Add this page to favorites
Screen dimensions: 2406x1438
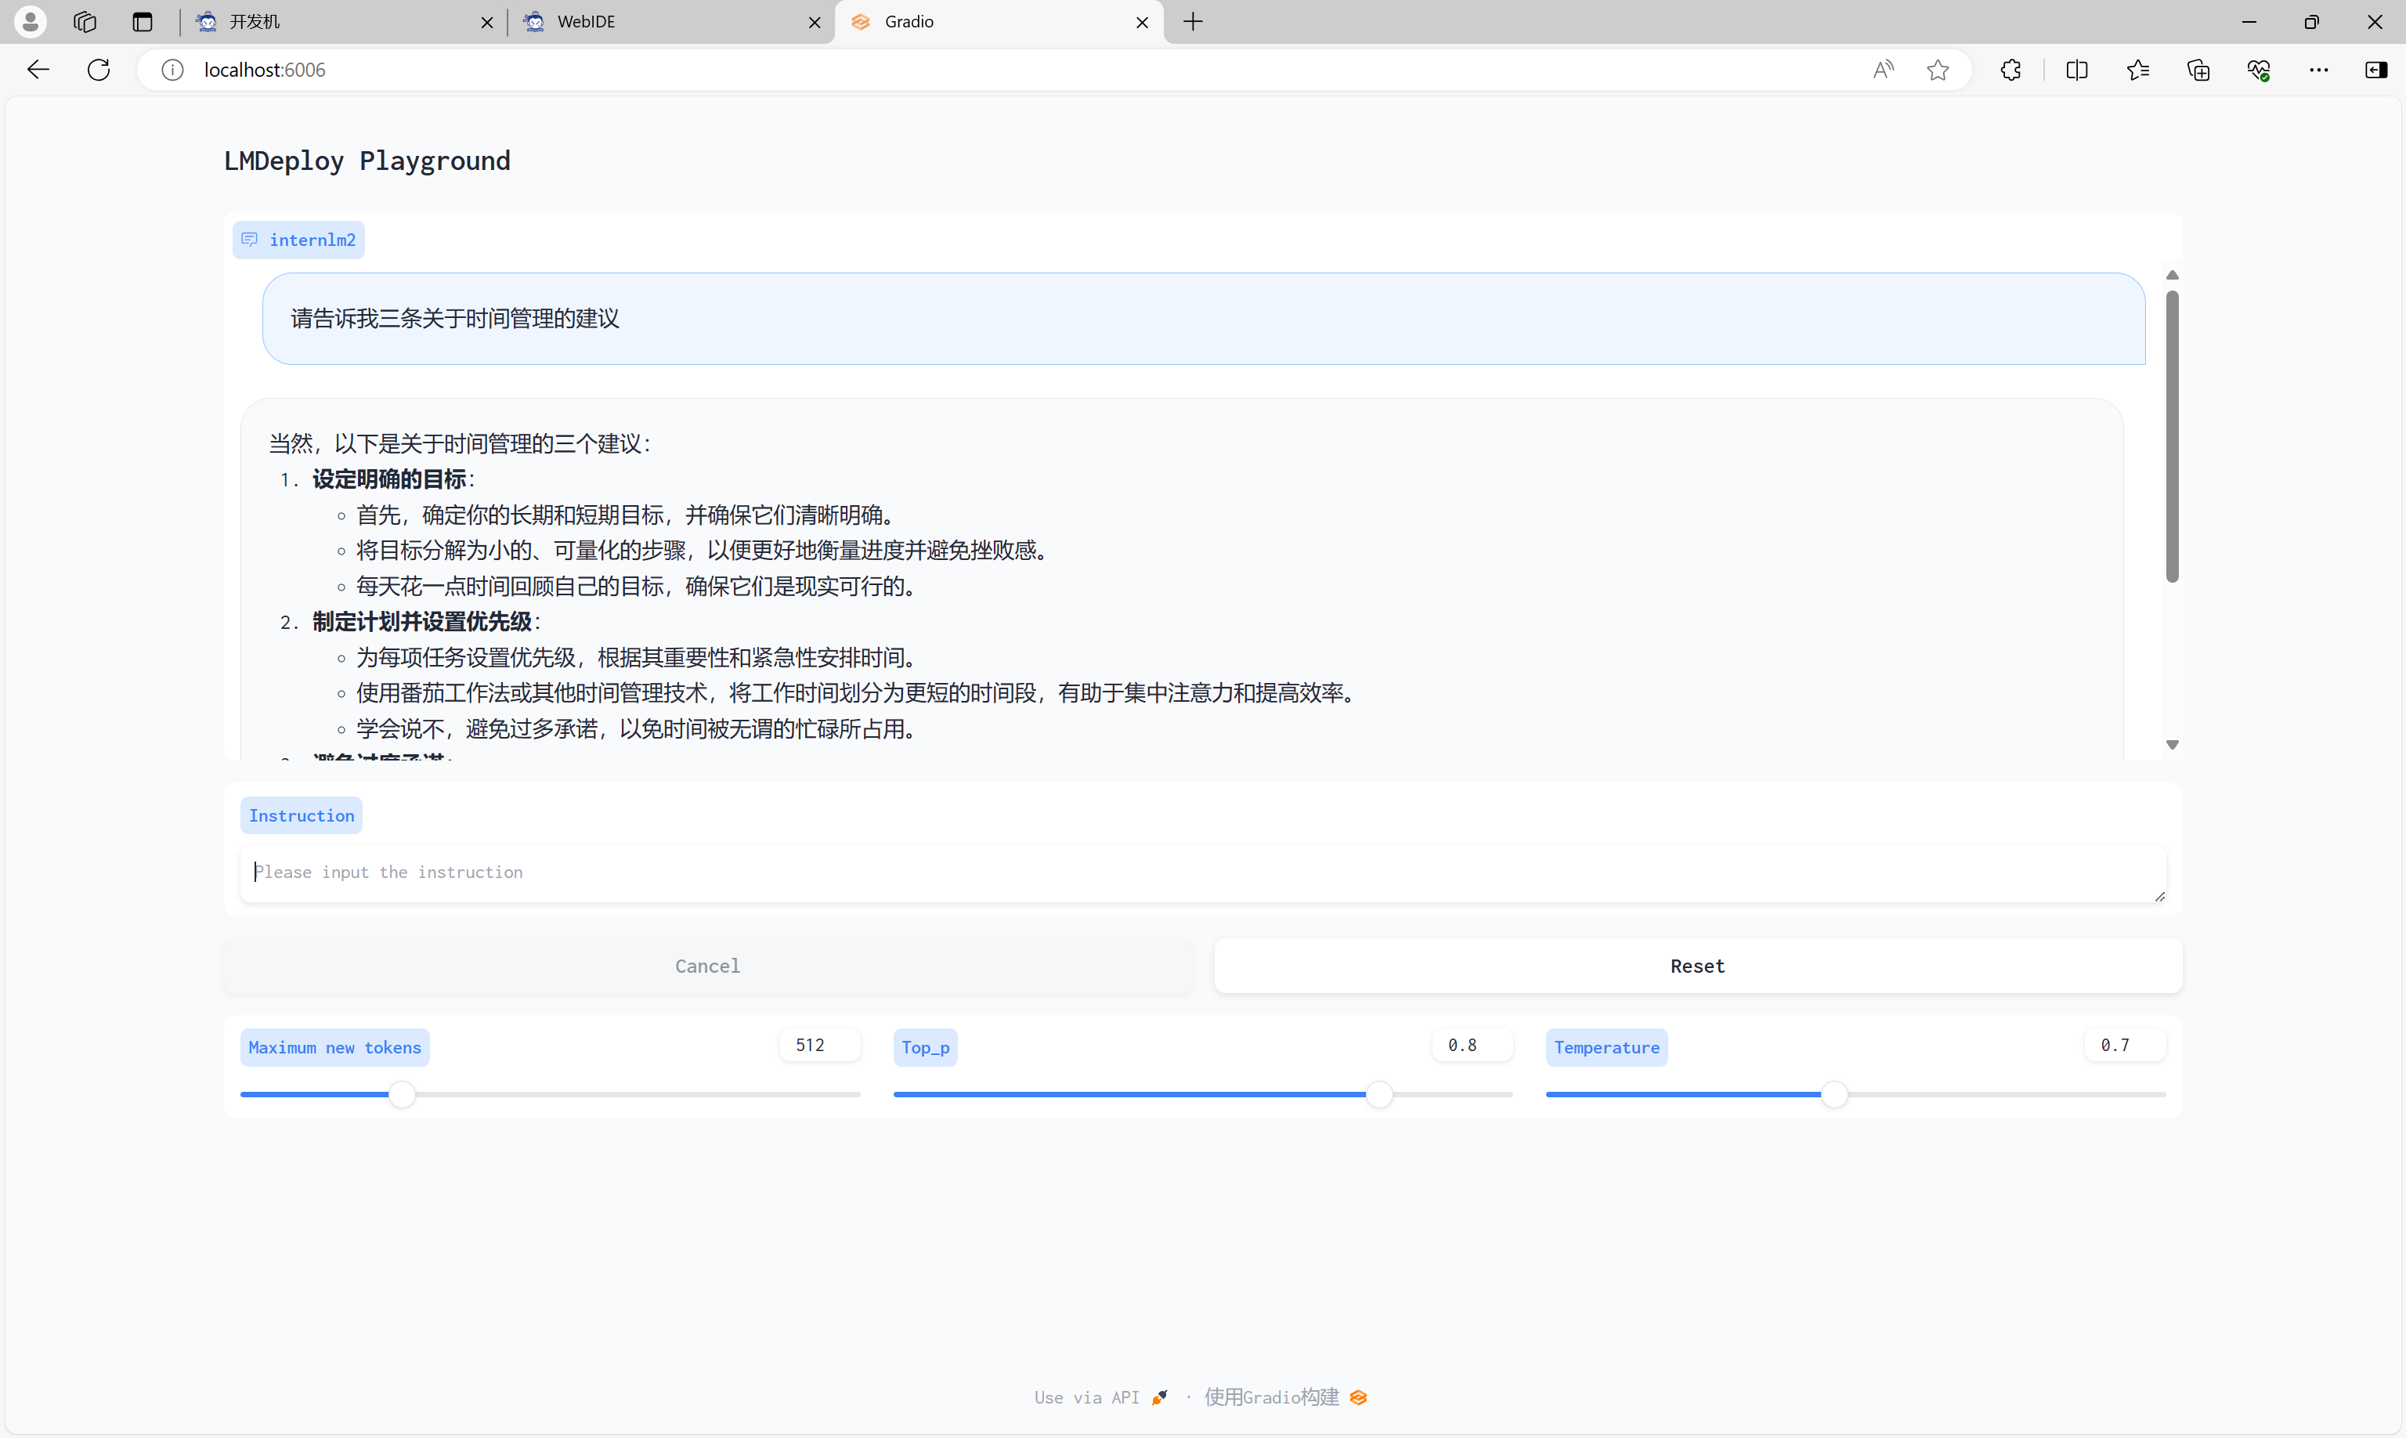point(1938,70)
